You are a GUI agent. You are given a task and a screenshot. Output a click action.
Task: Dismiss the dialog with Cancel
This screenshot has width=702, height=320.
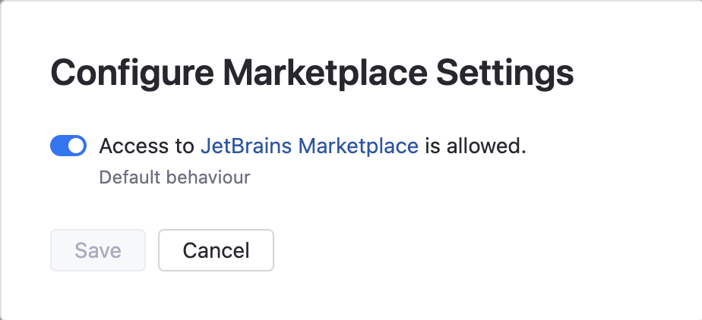tap(216, 250)
